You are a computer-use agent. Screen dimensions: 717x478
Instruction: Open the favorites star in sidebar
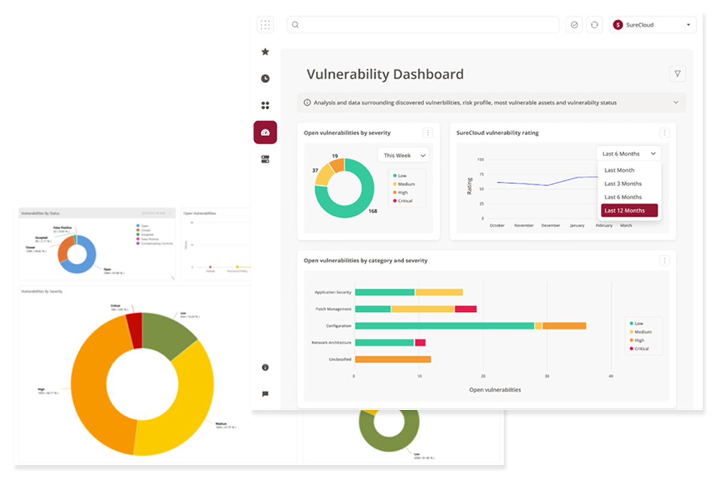[x=265, y=52]
